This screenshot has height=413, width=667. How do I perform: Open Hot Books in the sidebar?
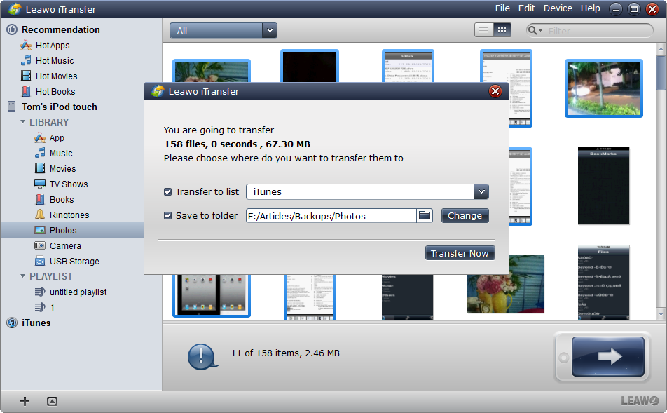click(55, 92)
